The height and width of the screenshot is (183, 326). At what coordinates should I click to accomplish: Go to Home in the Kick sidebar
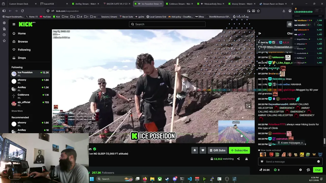point(19,33)
